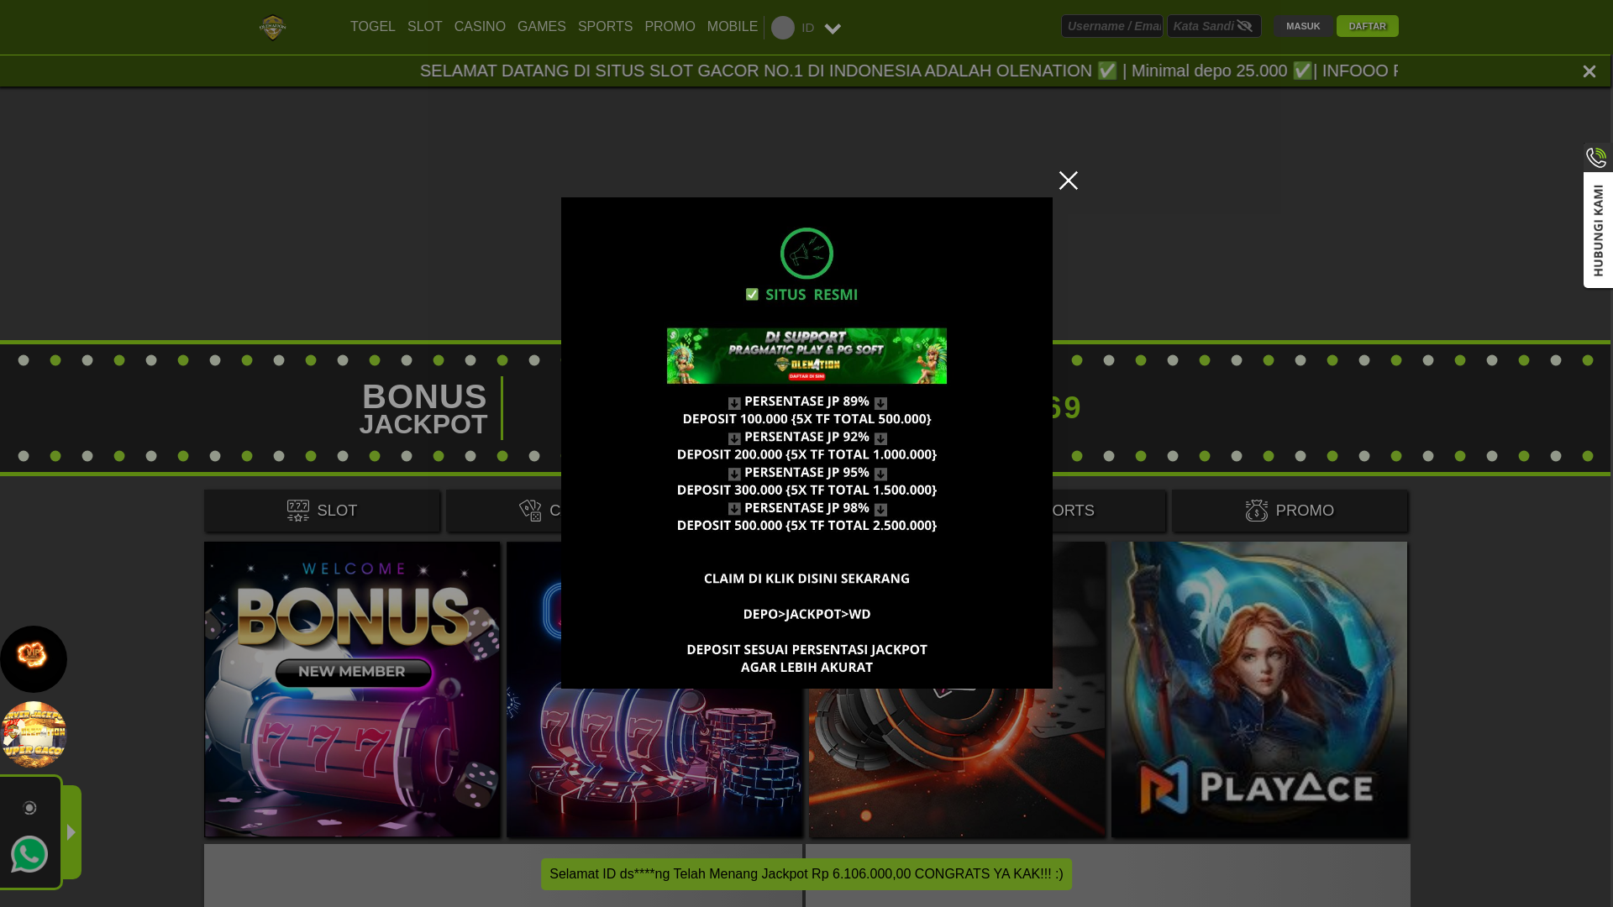Open the TOGEL menu
1613x907 pixels.
pyautogui.click(x=372, y=27)
